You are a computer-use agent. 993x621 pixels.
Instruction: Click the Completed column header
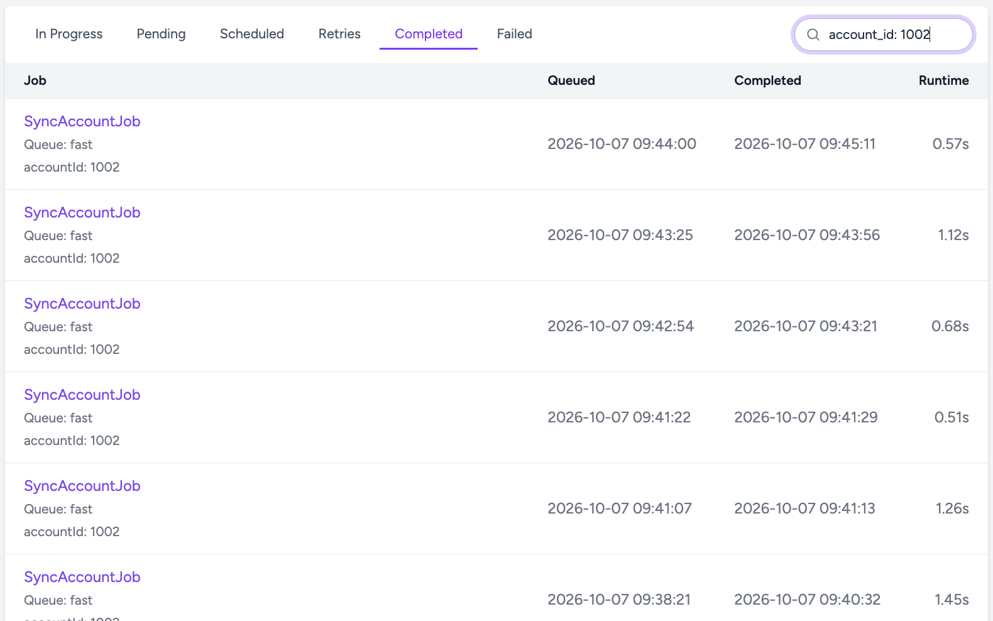767,80
